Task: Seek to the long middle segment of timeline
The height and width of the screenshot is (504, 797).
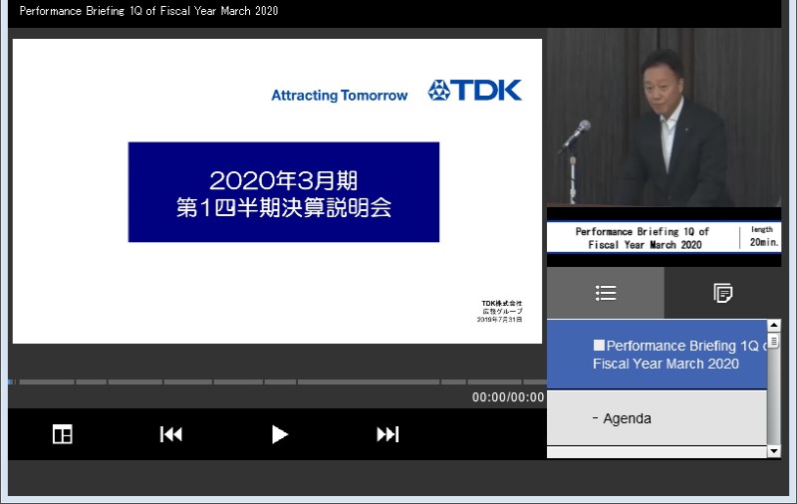Action: tap(369, 381)
